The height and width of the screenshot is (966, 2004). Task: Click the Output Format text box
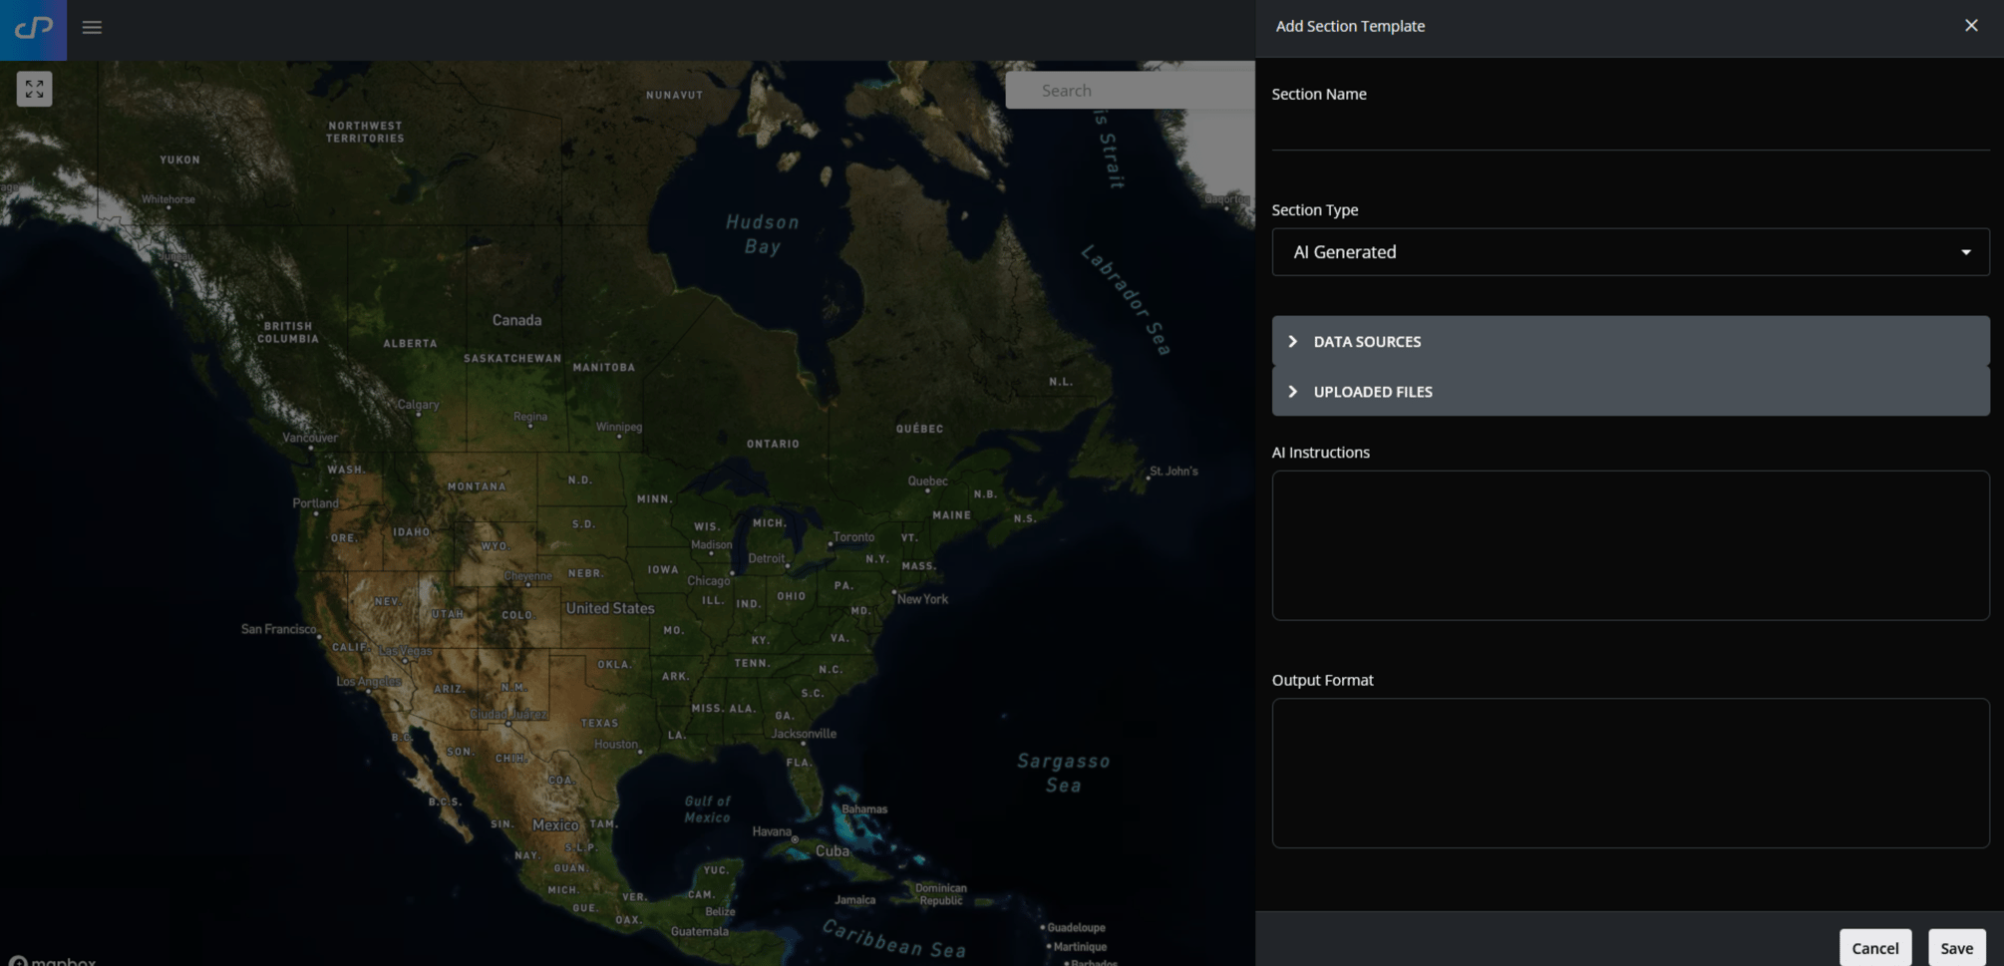point(1630,773)
